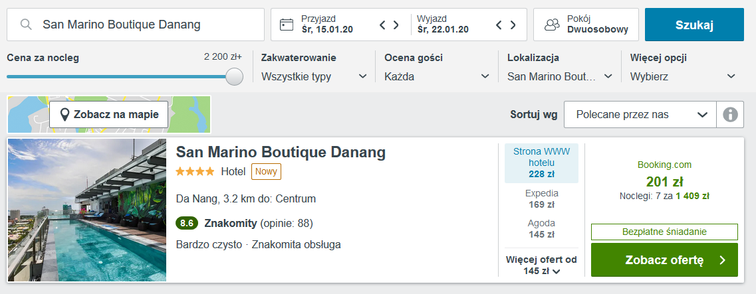Click the search field with hotel name
756x294 pixels.
(x=136, y=25)
